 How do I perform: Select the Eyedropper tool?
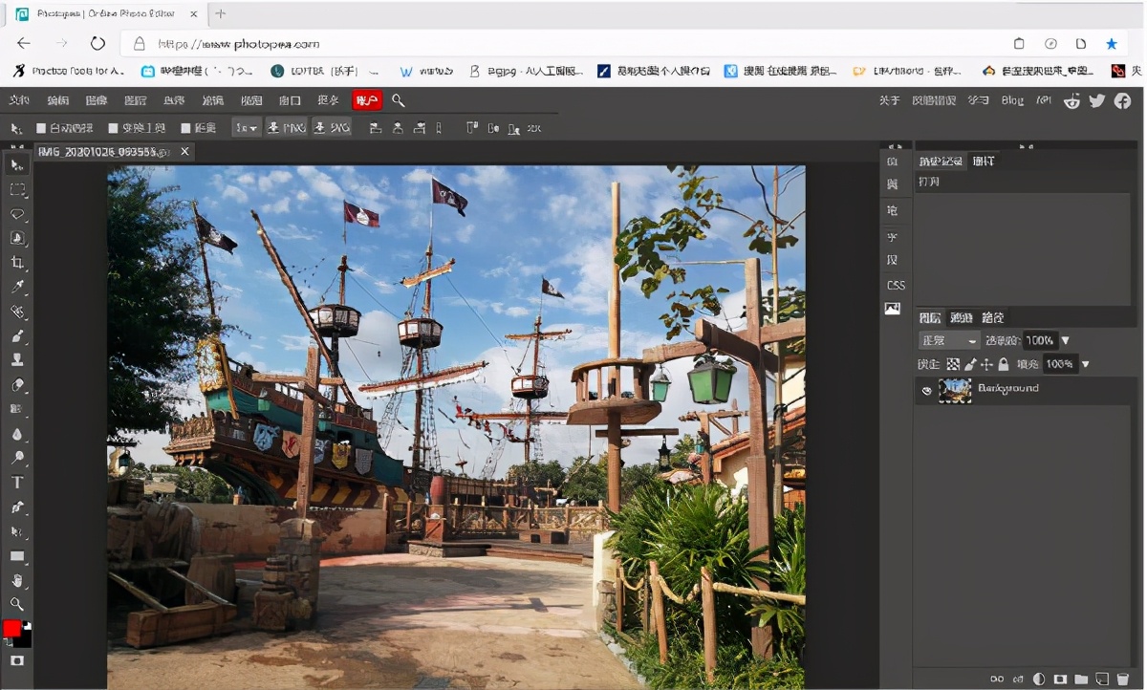tap(17, 288)
